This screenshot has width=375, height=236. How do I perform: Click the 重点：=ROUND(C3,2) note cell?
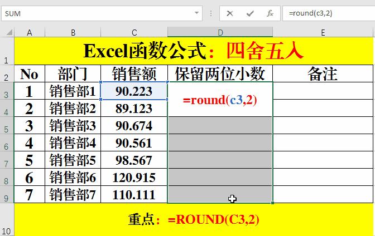(194, 219)
